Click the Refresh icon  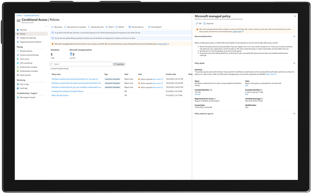pos(117,27)
